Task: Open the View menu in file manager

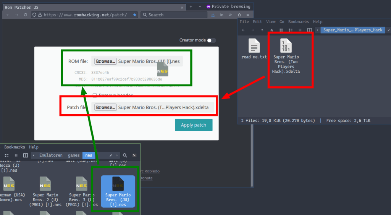Action: click(x=271, y=22)
